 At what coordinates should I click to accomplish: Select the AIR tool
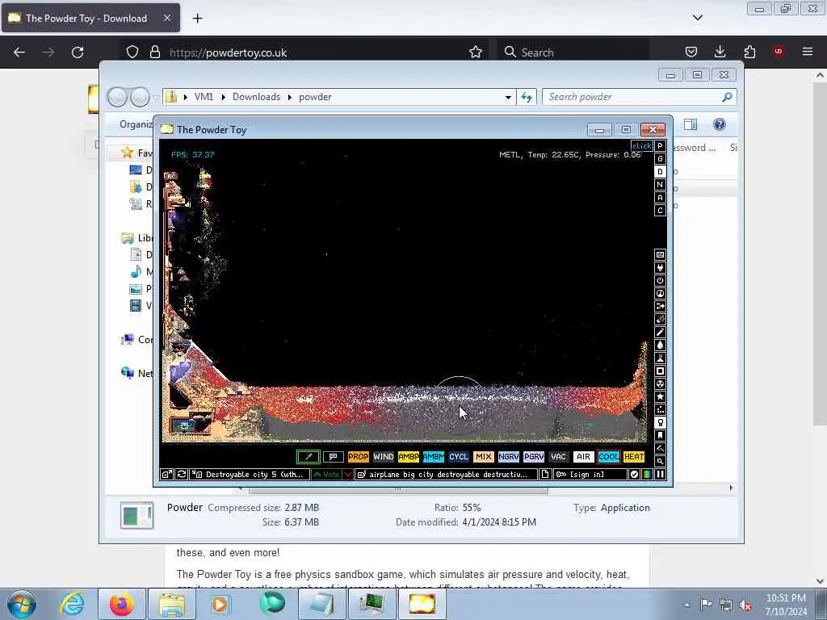(x=583, y=457)
